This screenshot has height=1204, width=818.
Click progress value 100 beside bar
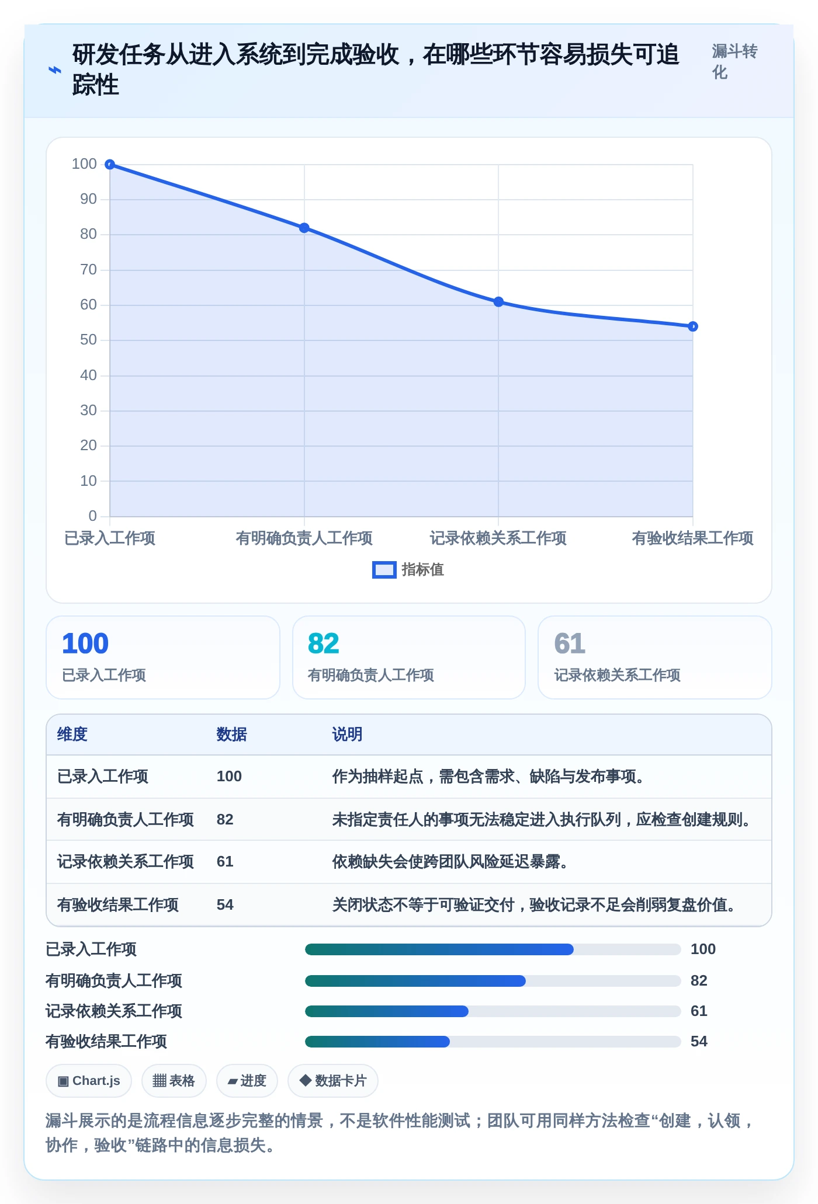coord(703,949)
